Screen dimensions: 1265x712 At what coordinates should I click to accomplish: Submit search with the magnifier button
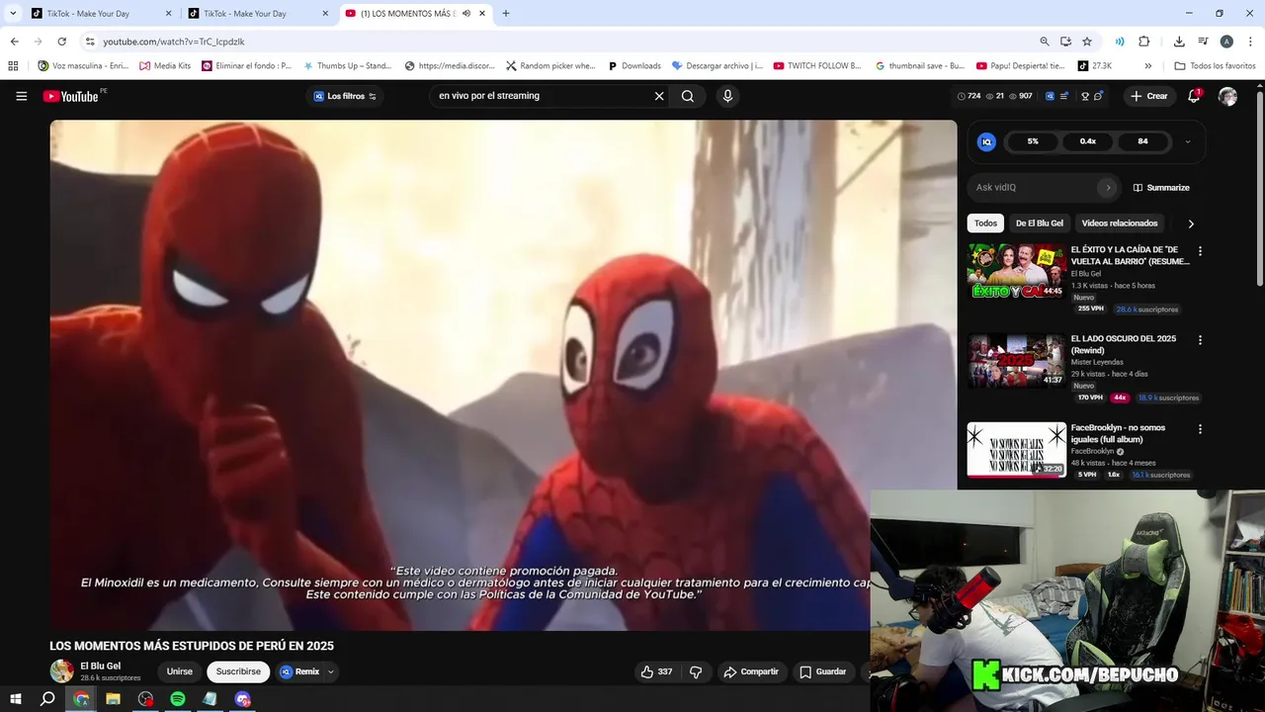tap(688, 96)
